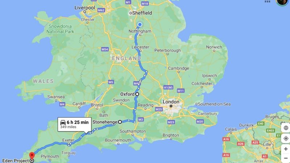The image size is (290, 163).
Task: Click the Liverpool city marker
Action: click(85, 12)
